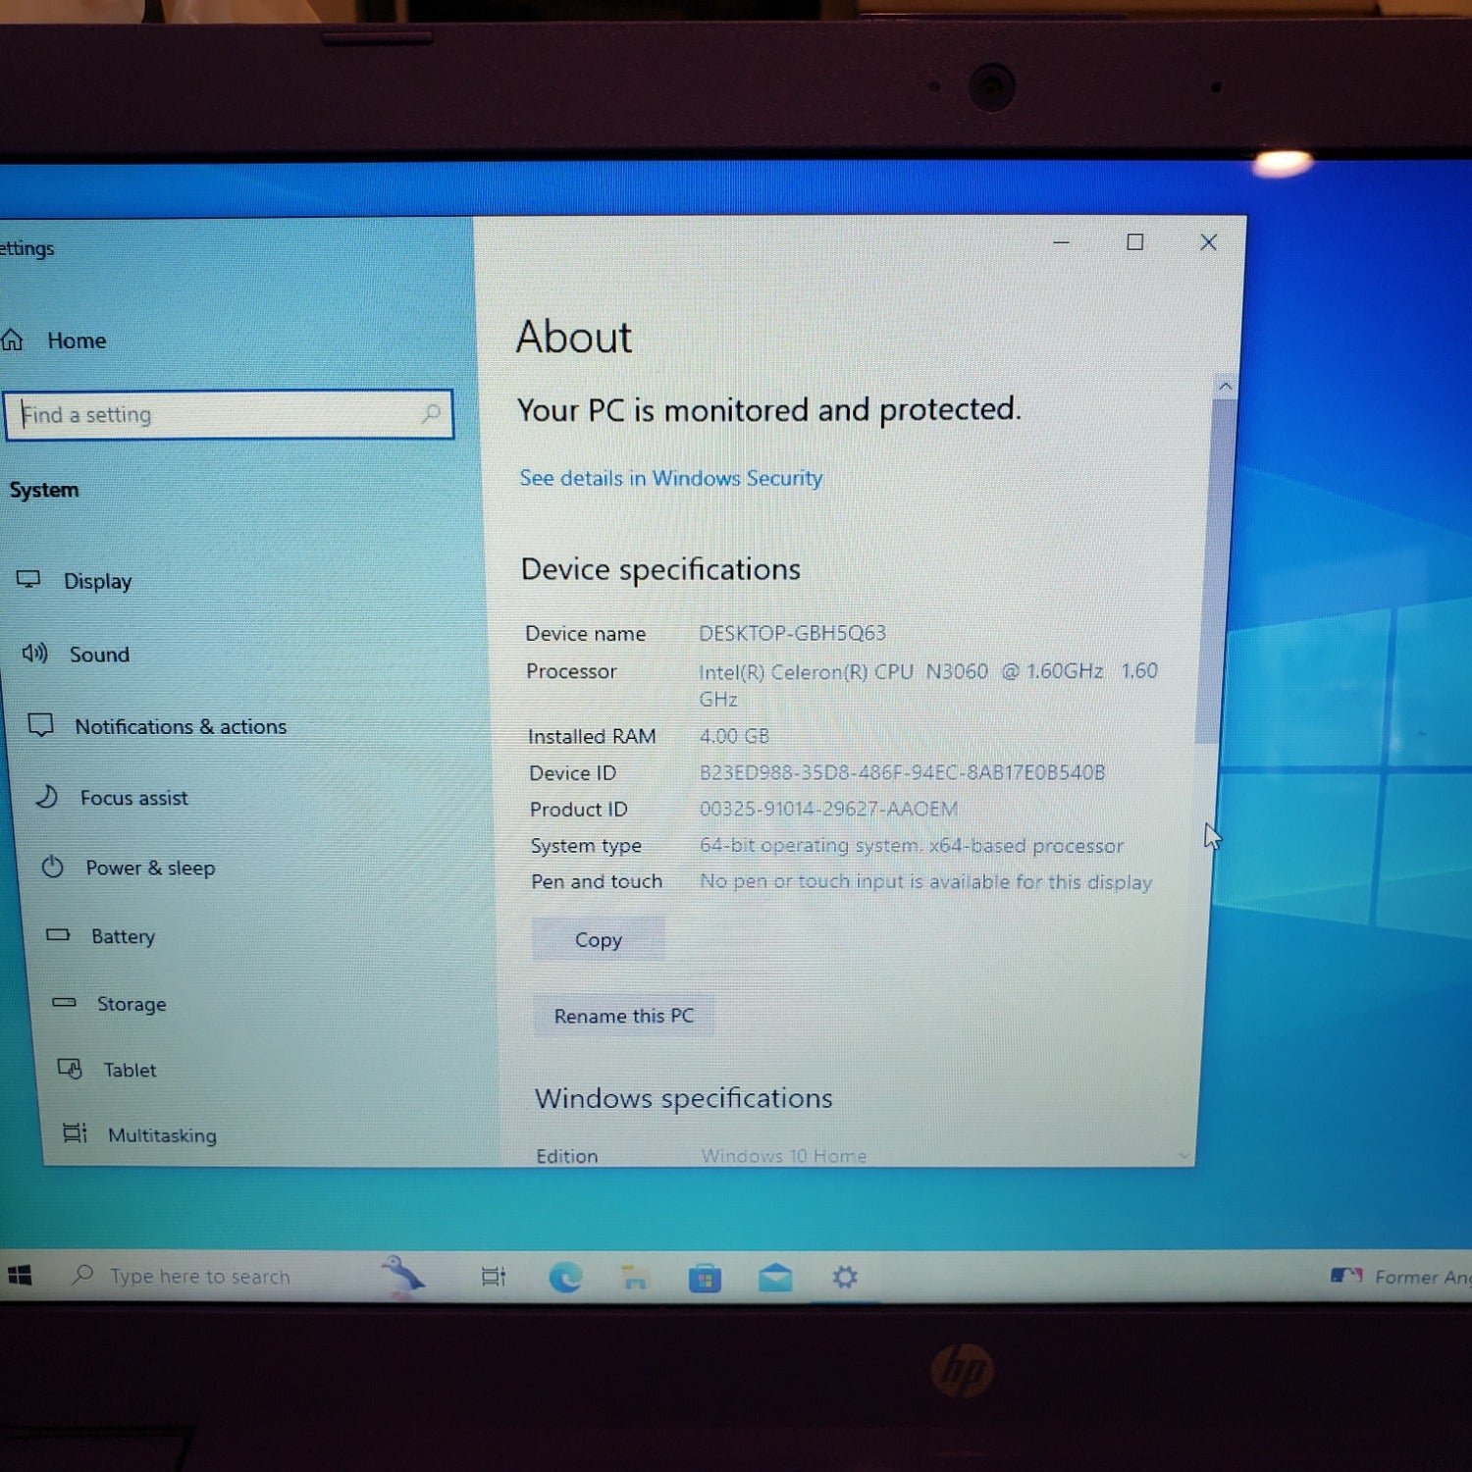The width and height of the screenshot is (1472, 1472).
Task: Click the Intel(R) Celeron(R) CPU N3060 processor text
Action: tap(928, 685)
